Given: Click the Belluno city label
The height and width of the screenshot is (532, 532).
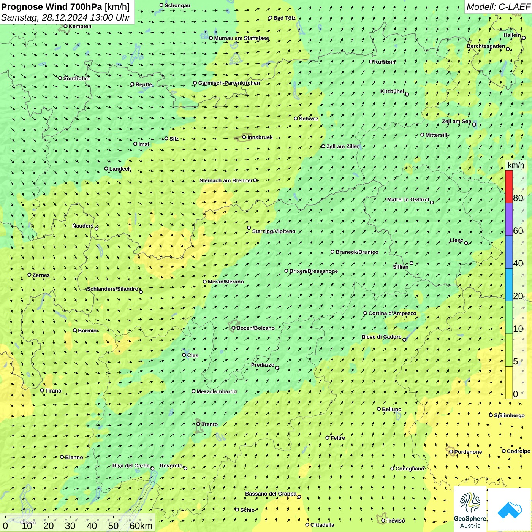Looking at the screenshot, I should (392, 409).
